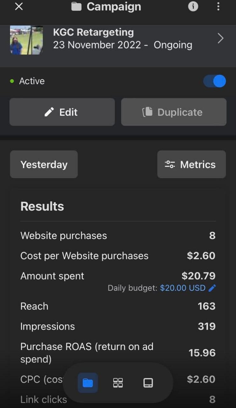Click the folder icon beside Campaign title
The width and height of the screenshot is (236, 408).
pos(76,7)
